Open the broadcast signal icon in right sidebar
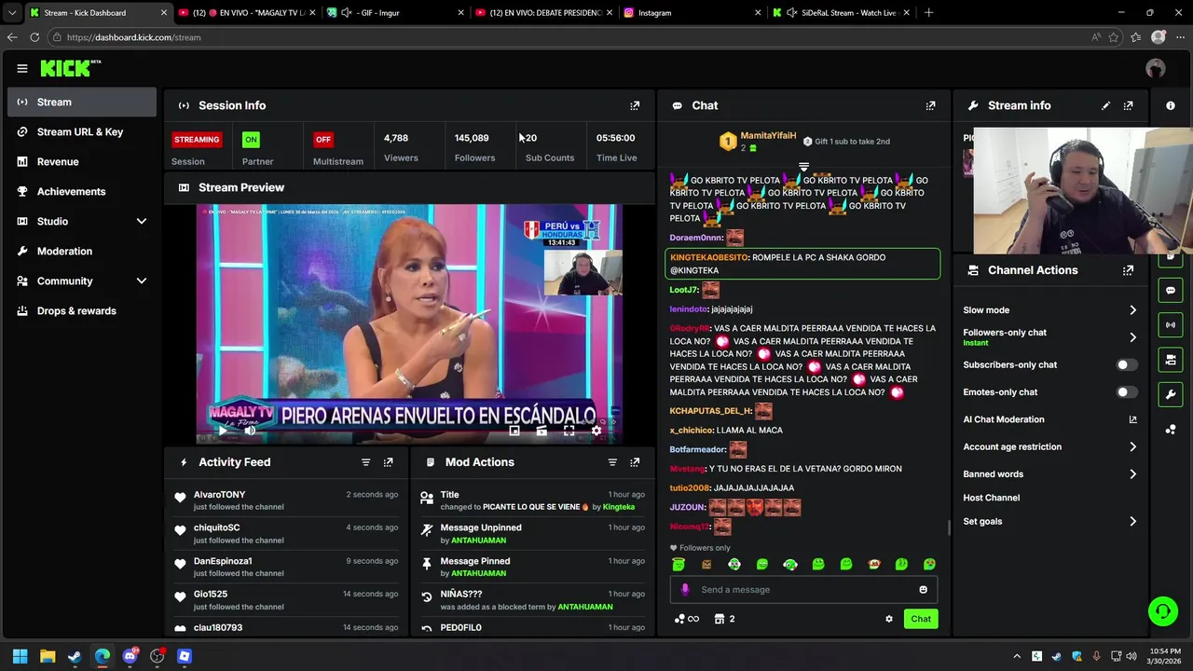This screenshot has height=671, width=1193. (1171, 325)
